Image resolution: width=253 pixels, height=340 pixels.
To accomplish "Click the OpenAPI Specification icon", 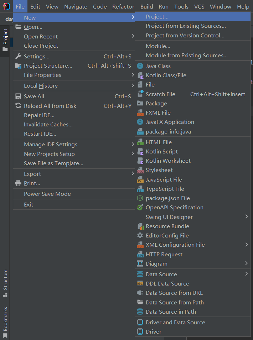I will 140,208.
